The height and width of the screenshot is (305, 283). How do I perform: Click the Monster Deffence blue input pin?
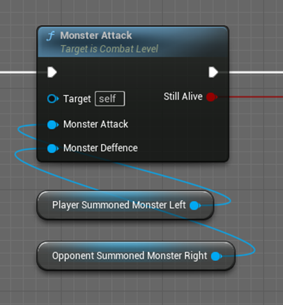tap(53, 149)
